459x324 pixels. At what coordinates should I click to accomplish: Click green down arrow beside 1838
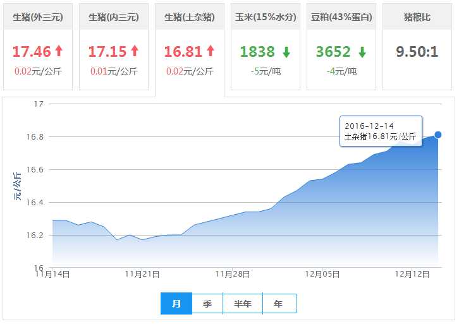(x=286, y=52)
